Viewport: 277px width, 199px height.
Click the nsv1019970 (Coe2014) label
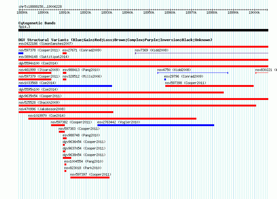(47, 116)
